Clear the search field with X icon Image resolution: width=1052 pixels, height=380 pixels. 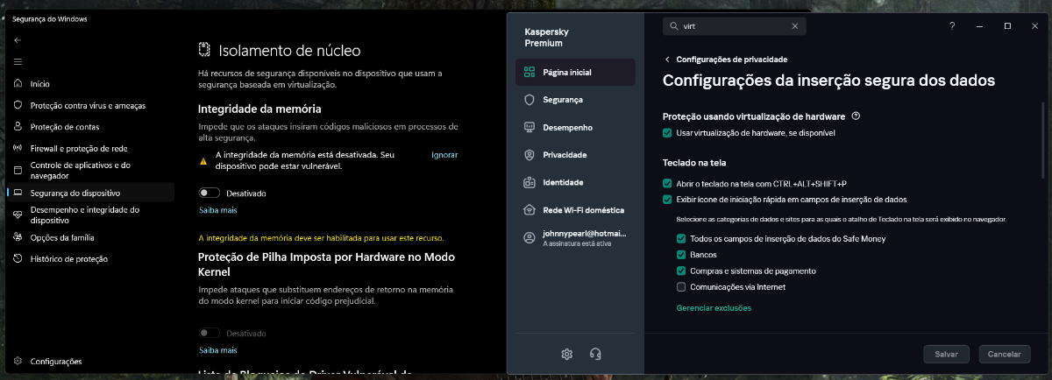point(795,26)
